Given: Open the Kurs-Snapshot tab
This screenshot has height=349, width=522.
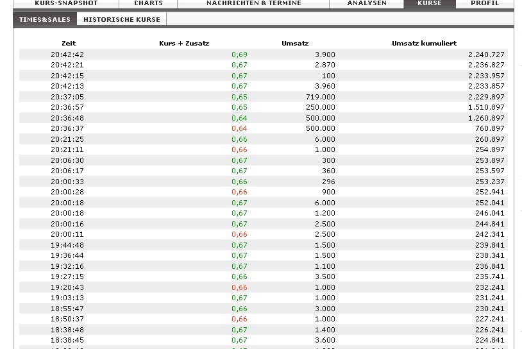Looking at the screenshot, I should (x=66, y=3).
